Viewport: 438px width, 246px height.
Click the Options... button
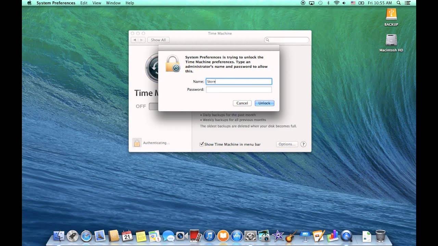(x=287, y=144)
